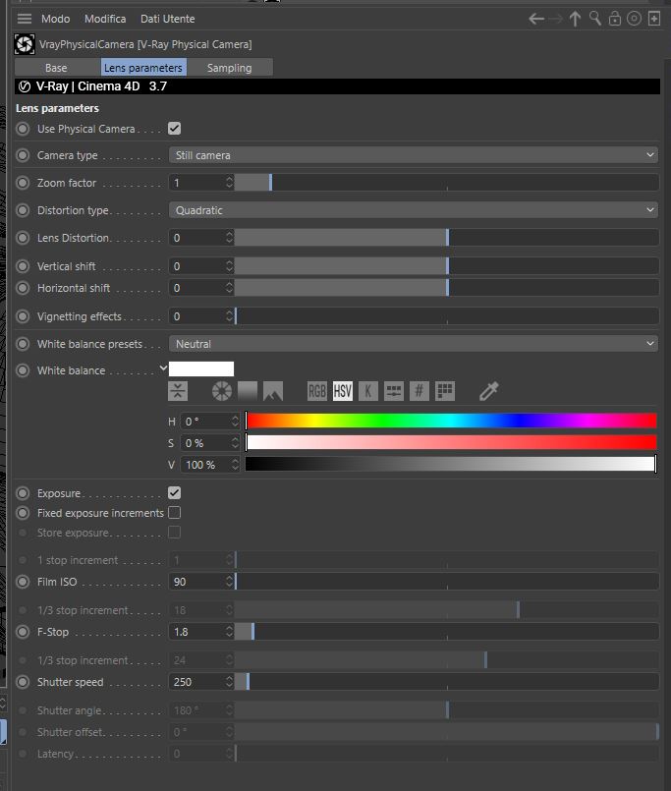The width and height of the screenshot is (671, 791).
Task: Open Camera type dropdown (Still camera)
Action: pos(414,155)
